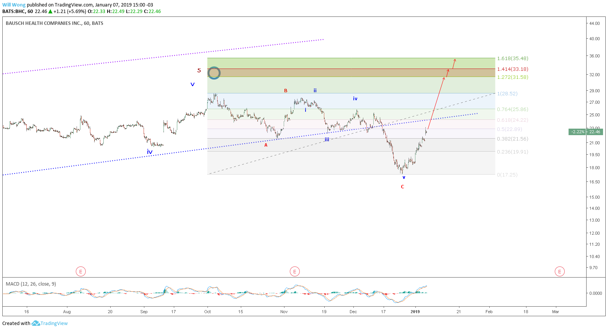
Task: Select the 0.236(19.91) Fibonacci label
Action: coord(512,152)
